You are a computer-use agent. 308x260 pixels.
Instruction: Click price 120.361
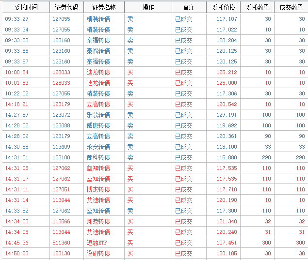pyautogui.click(x=227, y=136)
